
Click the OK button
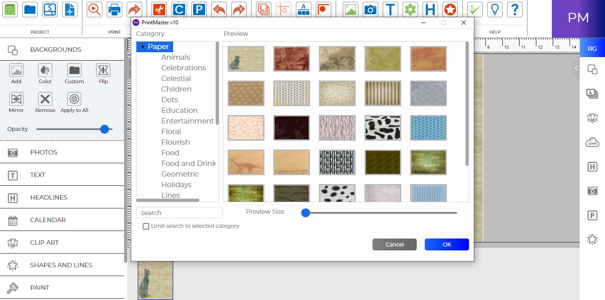446,244
